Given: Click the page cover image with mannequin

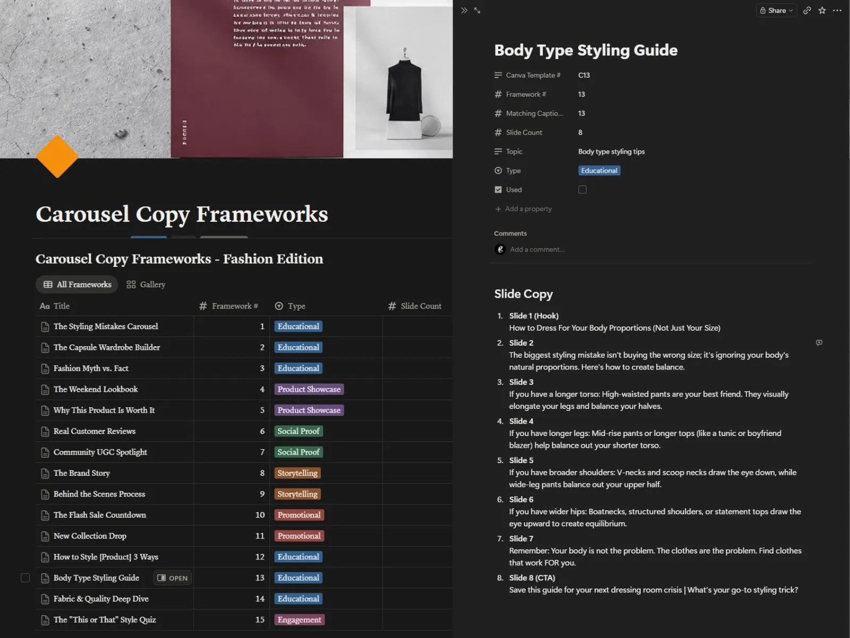Looking at the screenshot, I should 226,79.
